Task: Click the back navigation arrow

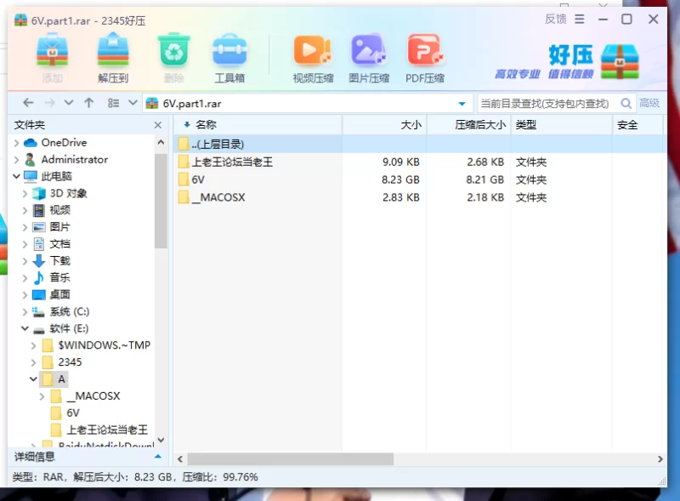Action: coord(28,103)
